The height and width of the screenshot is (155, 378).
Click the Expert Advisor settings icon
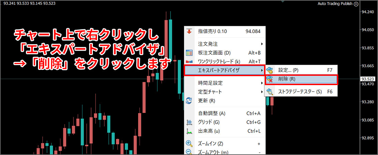pos(270,70)
